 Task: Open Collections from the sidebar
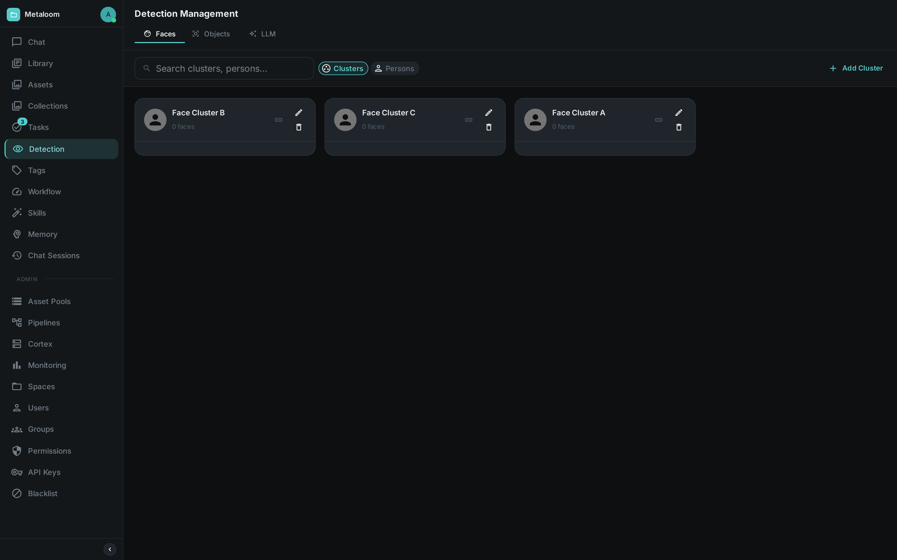click(61, 106)
